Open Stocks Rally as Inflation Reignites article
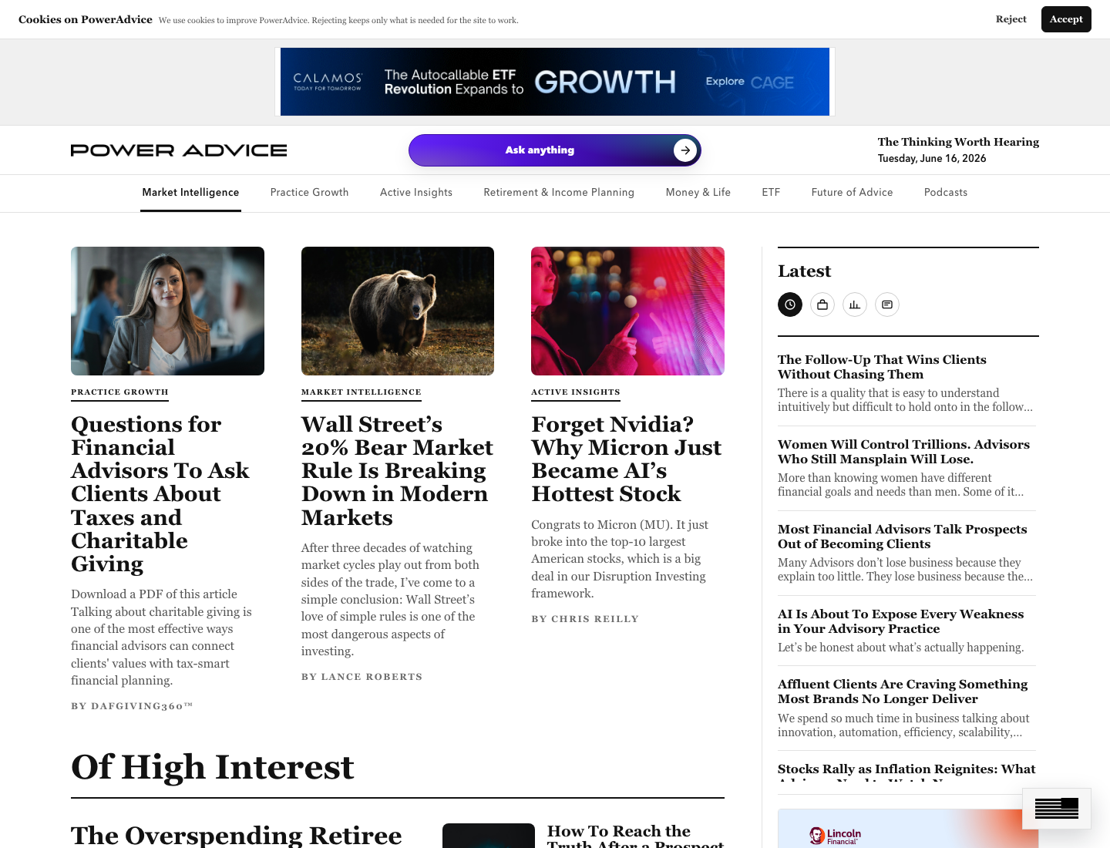Image resolution: width=1110 pixels, height=848 pixels. (906, 772)
